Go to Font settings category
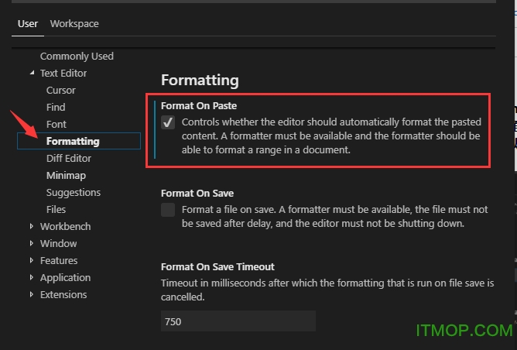 coord(56,125)
